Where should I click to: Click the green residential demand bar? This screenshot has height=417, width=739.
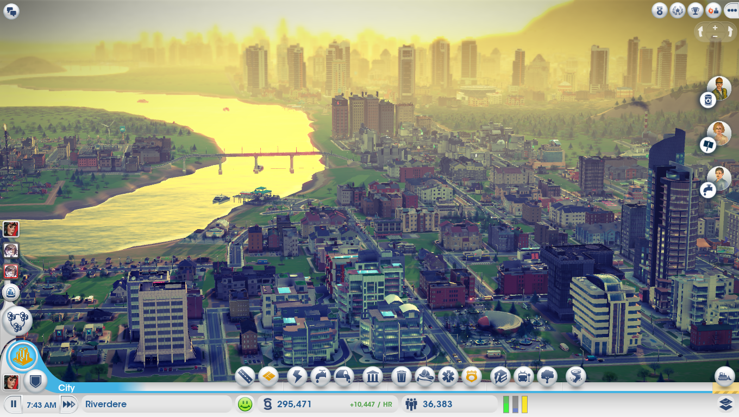coord(506,405)
